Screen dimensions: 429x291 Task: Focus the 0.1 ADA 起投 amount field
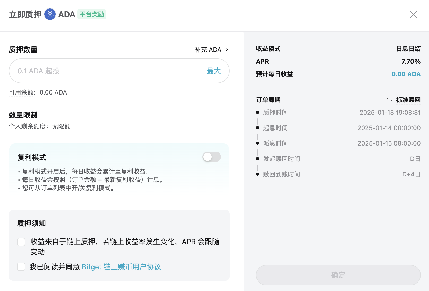pos(119,71)
